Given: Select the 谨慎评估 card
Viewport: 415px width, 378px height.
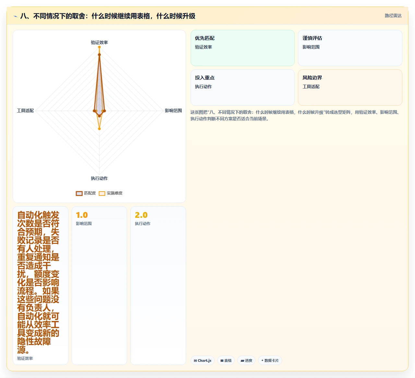Looking at the screenshot, I should (x=350, y=48).
